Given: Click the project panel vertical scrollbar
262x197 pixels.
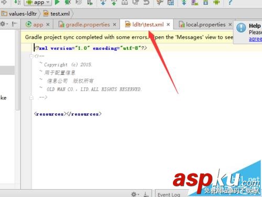Looking at the screenshot, I should [x=18, y=70].
